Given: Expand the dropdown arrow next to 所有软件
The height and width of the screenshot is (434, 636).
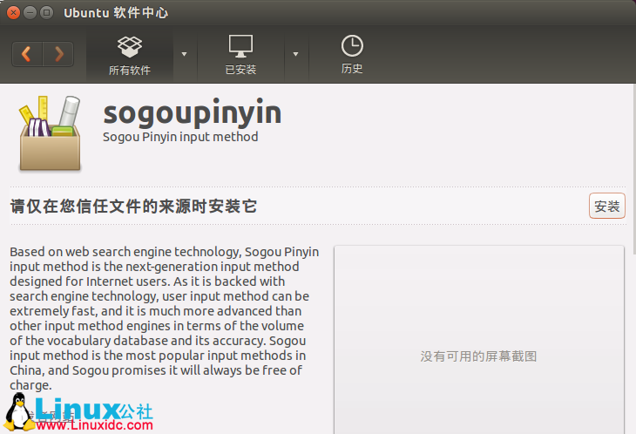Looking at the screenshot, I should tap(184, 54).
